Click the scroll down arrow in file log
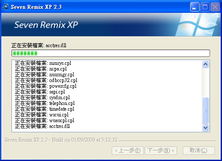Image resolution: width=222 pixels, height=161 pixels. click(x=205, y=127)
